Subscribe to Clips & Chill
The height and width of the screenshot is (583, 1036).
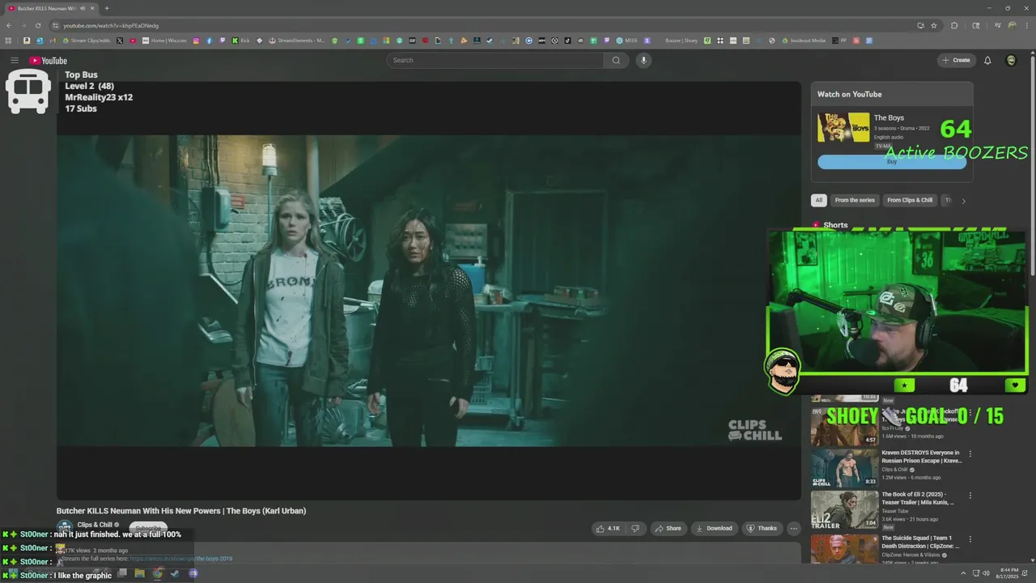click(x=148, y=528)
